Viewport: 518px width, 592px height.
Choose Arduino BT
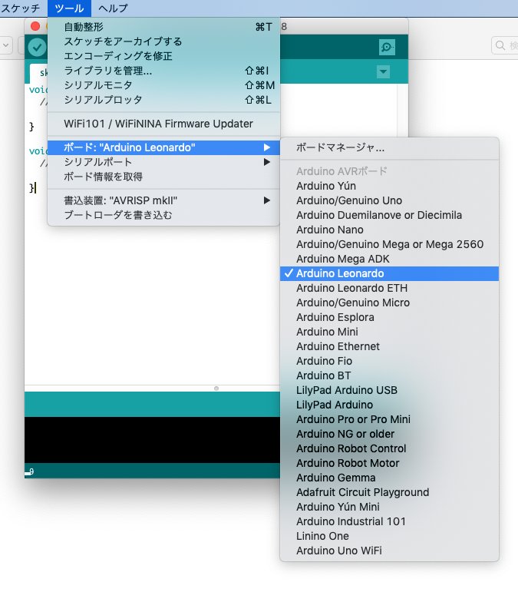pyautogui.click(x=389, y=375)
